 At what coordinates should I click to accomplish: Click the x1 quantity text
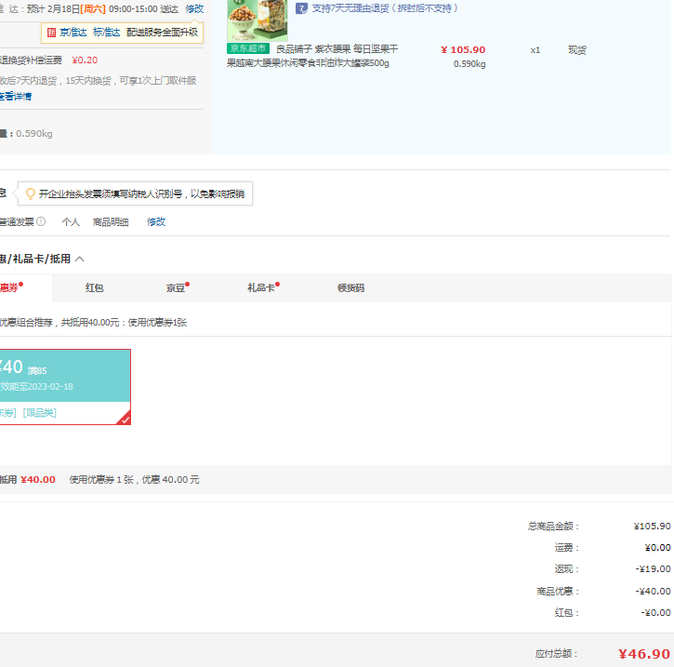tap(535, 50)
